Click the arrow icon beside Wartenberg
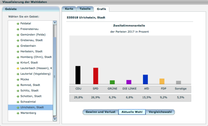 18,113
